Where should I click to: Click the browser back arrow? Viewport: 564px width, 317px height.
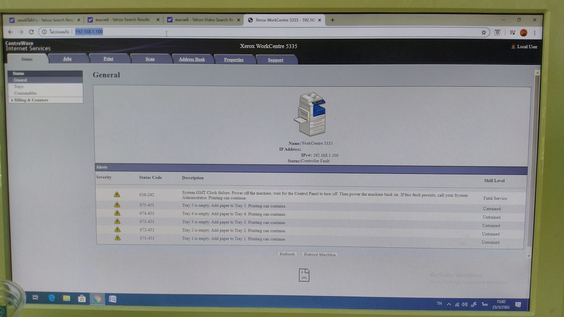[10, 32]
